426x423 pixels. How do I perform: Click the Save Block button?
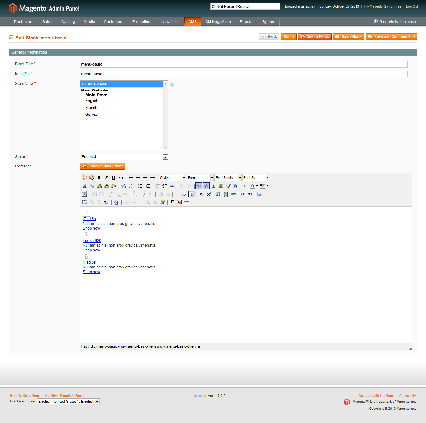[x=349, y=37]
